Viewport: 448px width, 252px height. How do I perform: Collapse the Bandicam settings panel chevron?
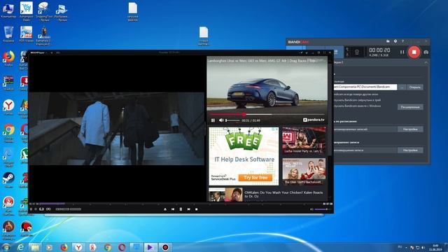click(426, 62)
